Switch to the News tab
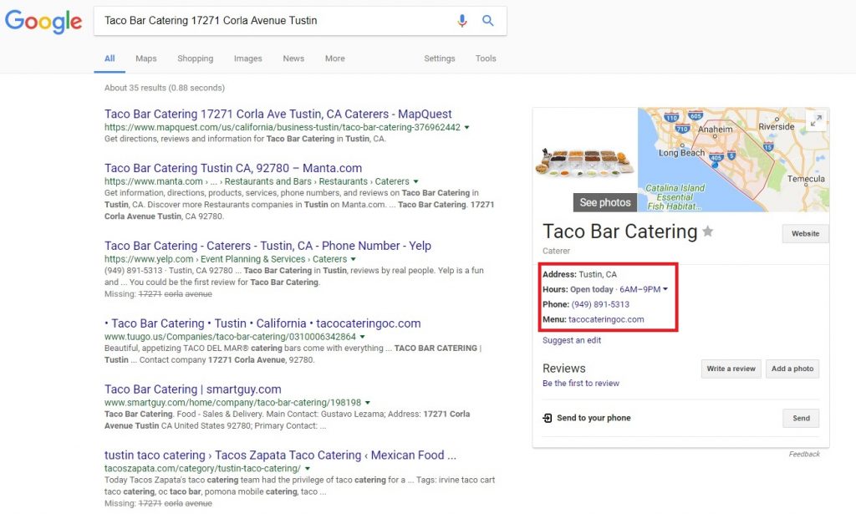Image resolution: width=856 pixels, height=514 pixels. click(293, 59)
